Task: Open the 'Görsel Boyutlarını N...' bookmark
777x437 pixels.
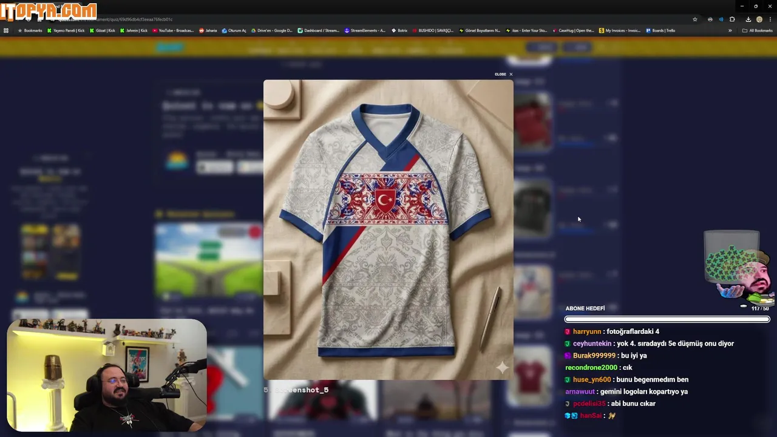Action: pyautogui.click(x=480, y=30)
